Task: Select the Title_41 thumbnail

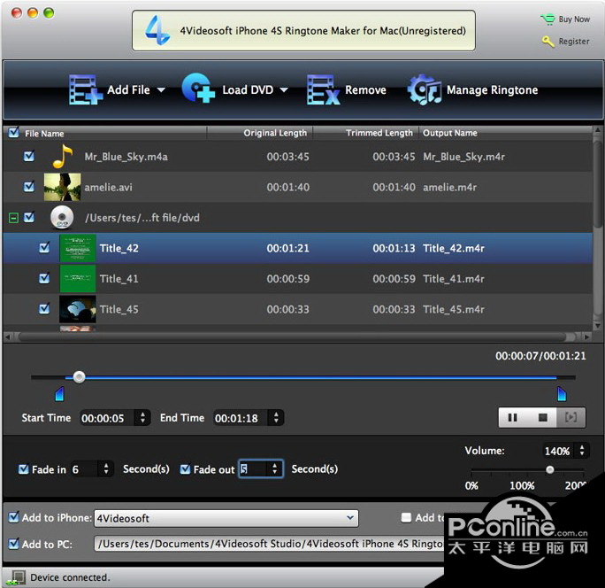Action: [78, 279]
